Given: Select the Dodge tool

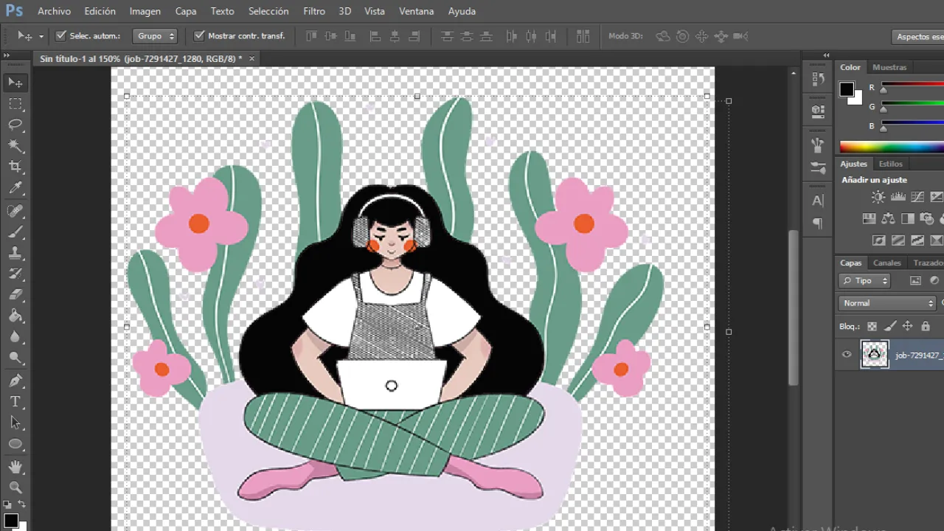Looking at the screenshot, I should click(x=15, y=358).
